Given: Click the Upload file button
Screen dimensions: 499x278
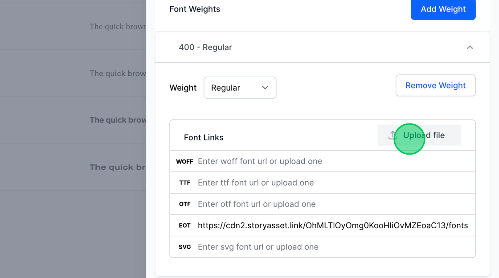Looking at the screenshot, I should pyautogui.click(x=419, y=135).
